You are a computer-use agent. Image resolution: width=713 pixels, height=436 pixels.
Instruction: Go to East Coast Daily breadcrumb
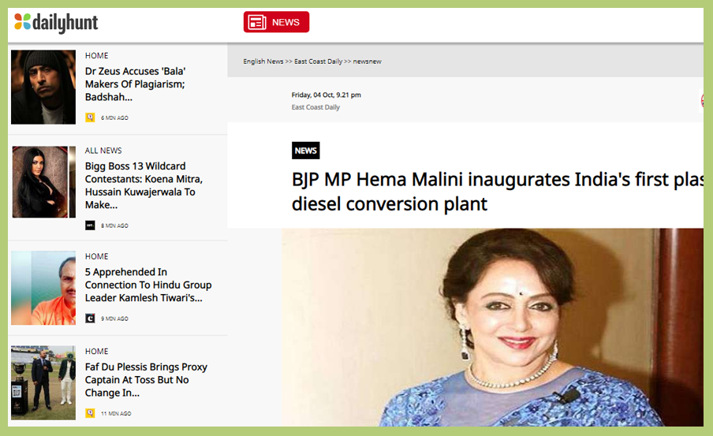pyautogui.click(x=318, y=61)
